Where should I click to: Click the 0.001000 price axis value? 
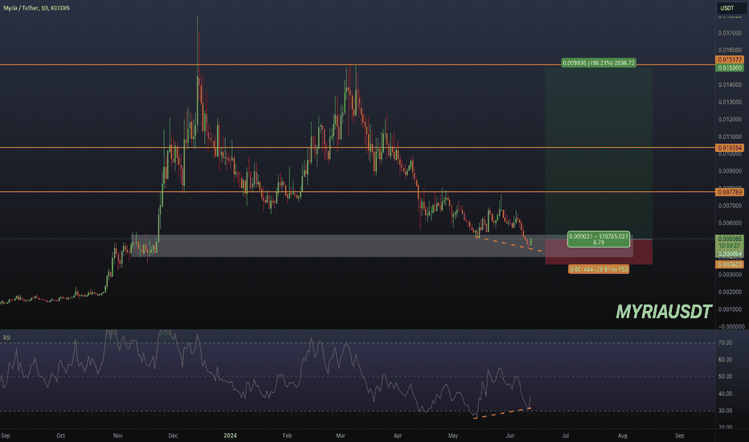coord(731,309)
